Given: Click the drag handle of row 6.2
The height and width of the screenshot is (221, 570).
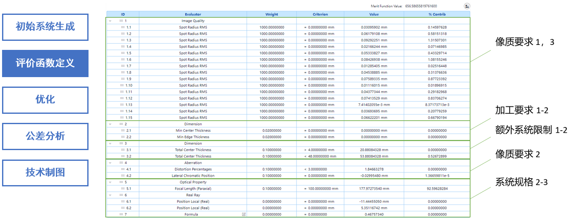Looking at the screenshot, I should pyautogui.click(x=122, y=208).
